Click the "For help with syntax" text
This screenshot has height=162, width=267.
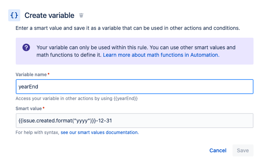(37, 133)
